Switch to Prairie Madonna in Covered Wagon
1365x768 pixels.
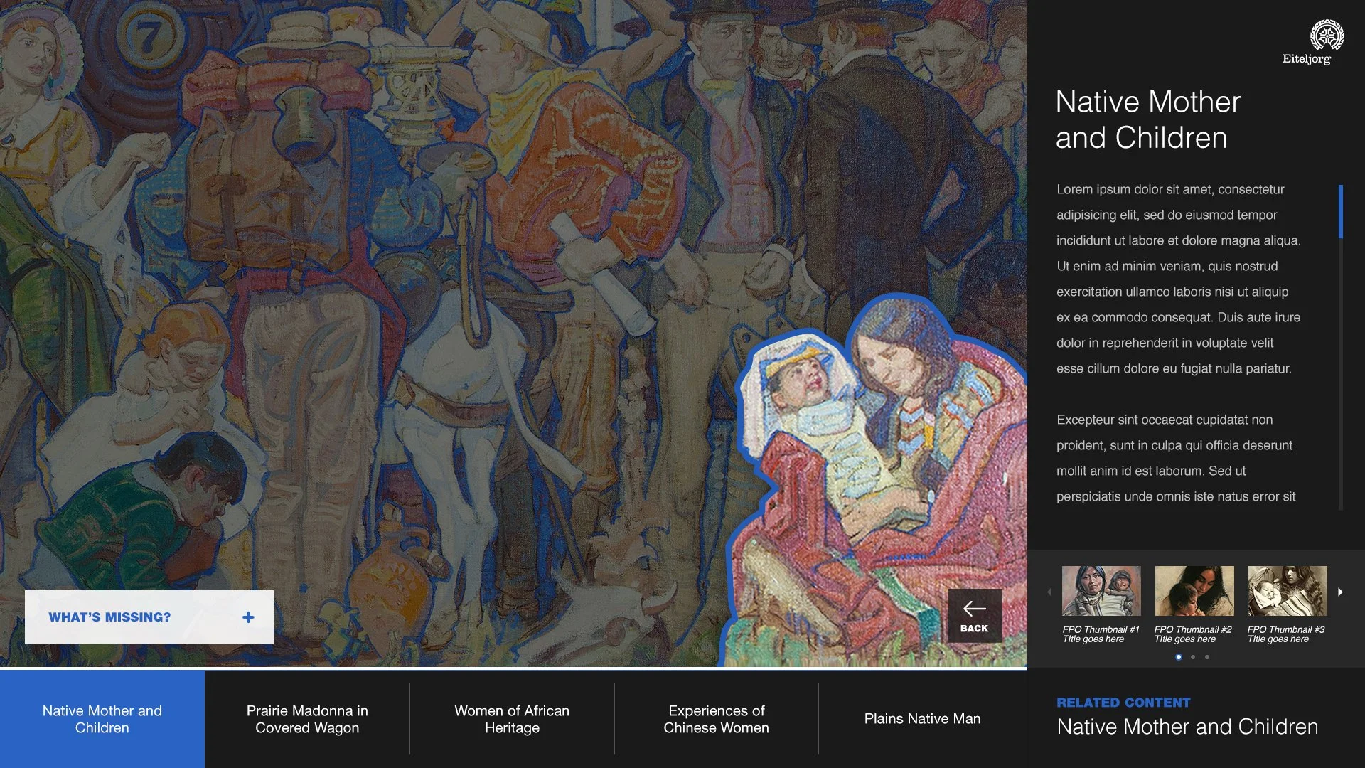point(307,719)
